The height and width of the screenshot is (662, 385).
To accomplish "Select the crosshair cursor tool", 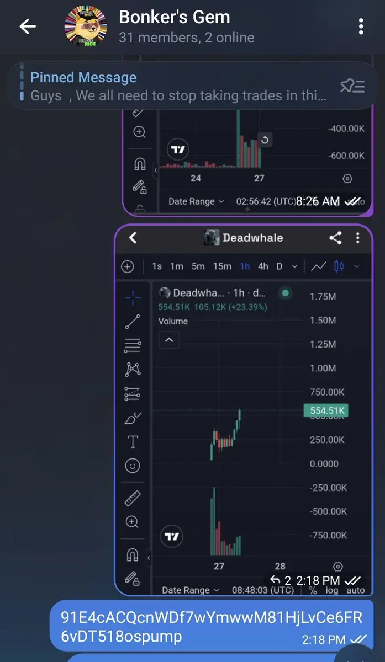I will point(133,298).
